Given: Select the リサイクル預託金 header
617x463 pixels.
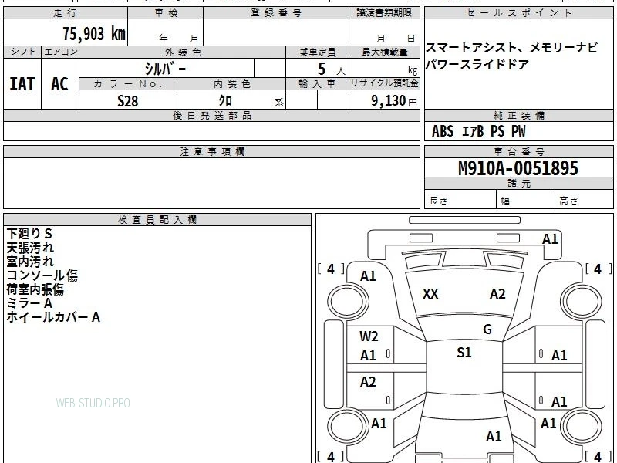Looking at the screenshot, I should [x=384, y=83].
